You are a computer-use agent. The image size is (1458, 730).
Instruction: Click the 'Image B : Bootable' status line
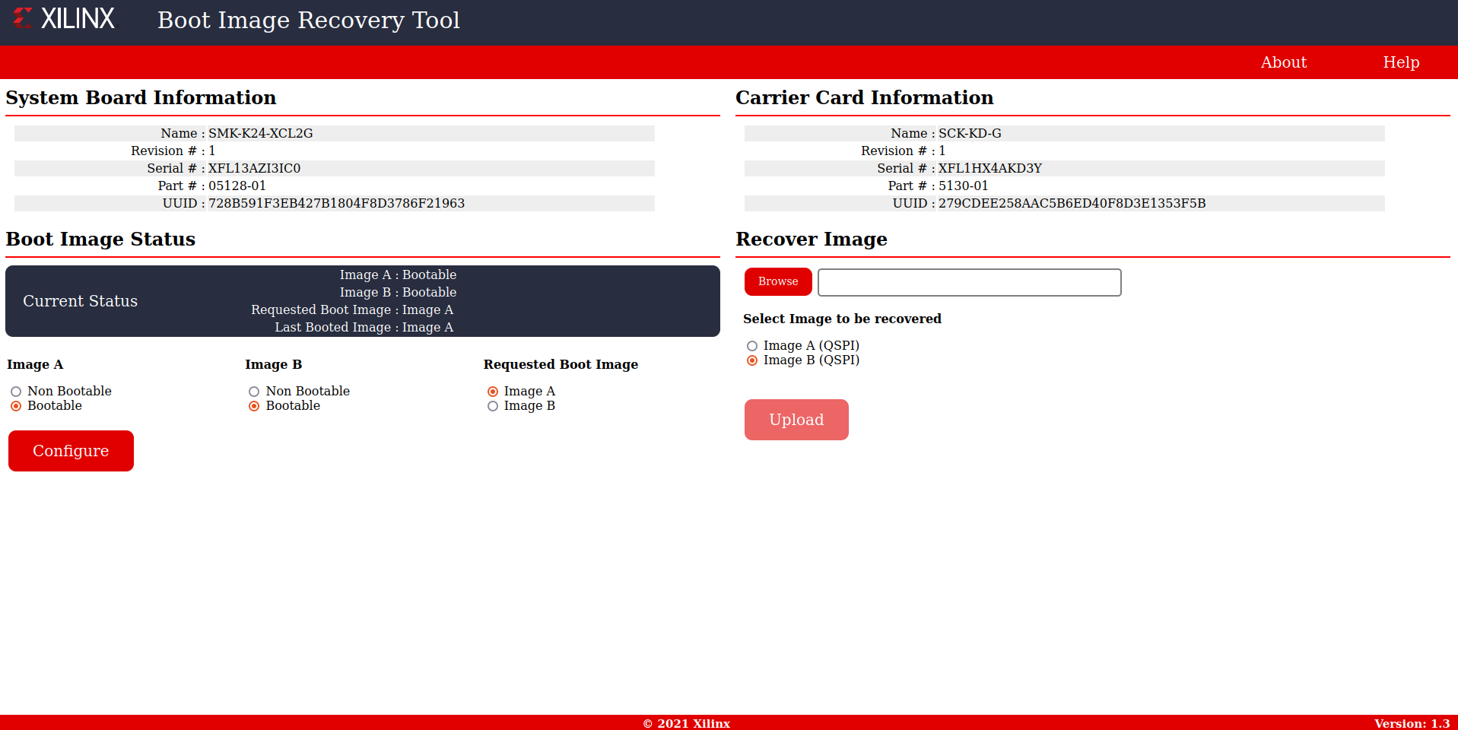[398, 292]
